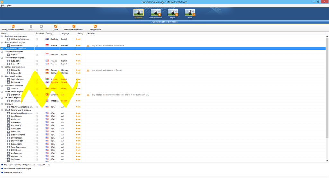Click the submission URL status message
Screen dimensions: 329x178
pos(27,165)
